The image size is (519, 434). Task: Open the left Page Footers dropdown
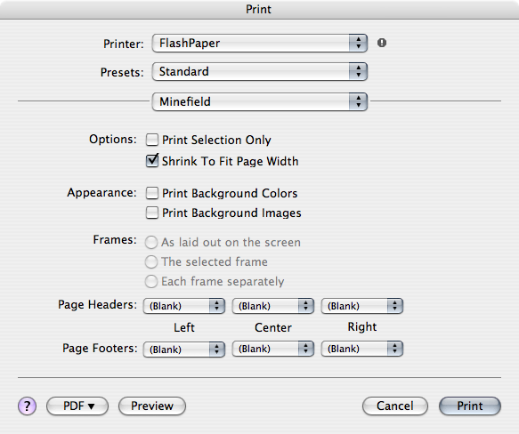click(184, 349)
